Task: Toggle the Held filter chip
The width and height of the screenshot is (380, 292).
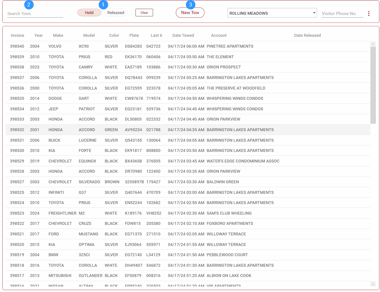Action: point(89,13)
